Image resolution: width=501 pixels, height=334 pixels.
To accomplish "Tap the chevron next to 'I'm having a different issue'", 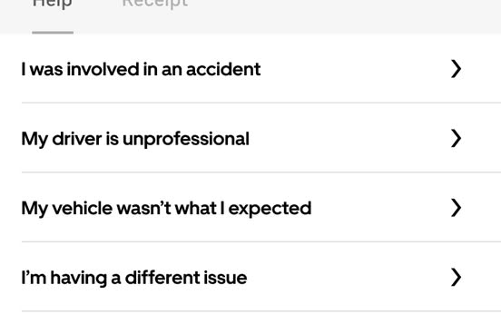I will [x=456, y=277].
